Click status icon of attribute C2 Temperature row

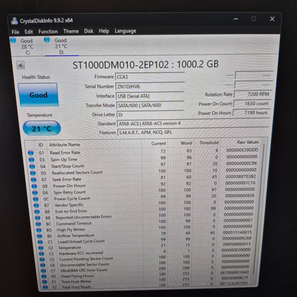point(41,248)
